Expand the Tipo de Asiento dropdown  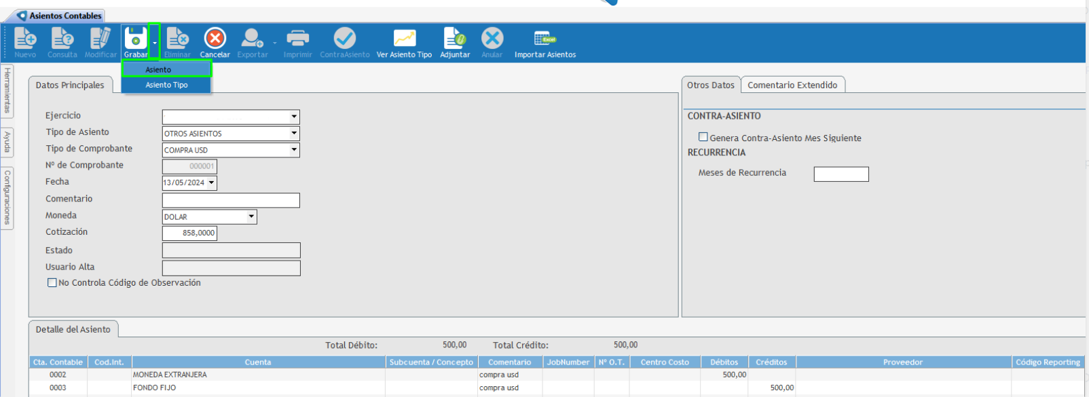coord(294,133)
